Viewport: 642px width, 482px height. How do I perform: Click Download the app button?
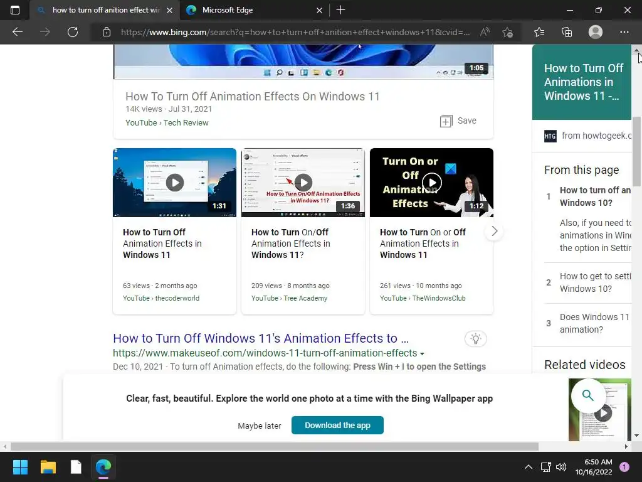pyautogui.click(x=337, y=425)
